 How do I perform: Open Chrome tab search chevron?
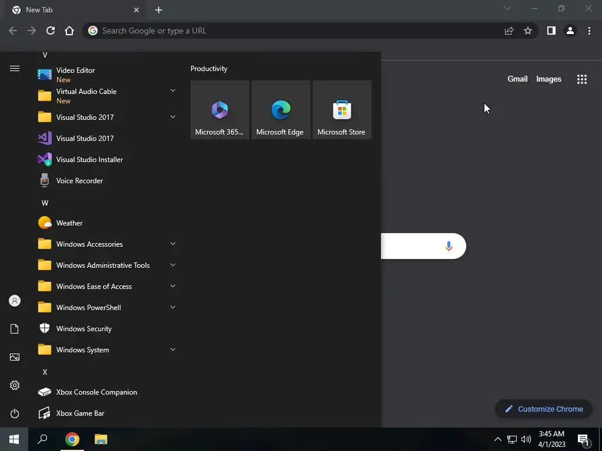507,8
